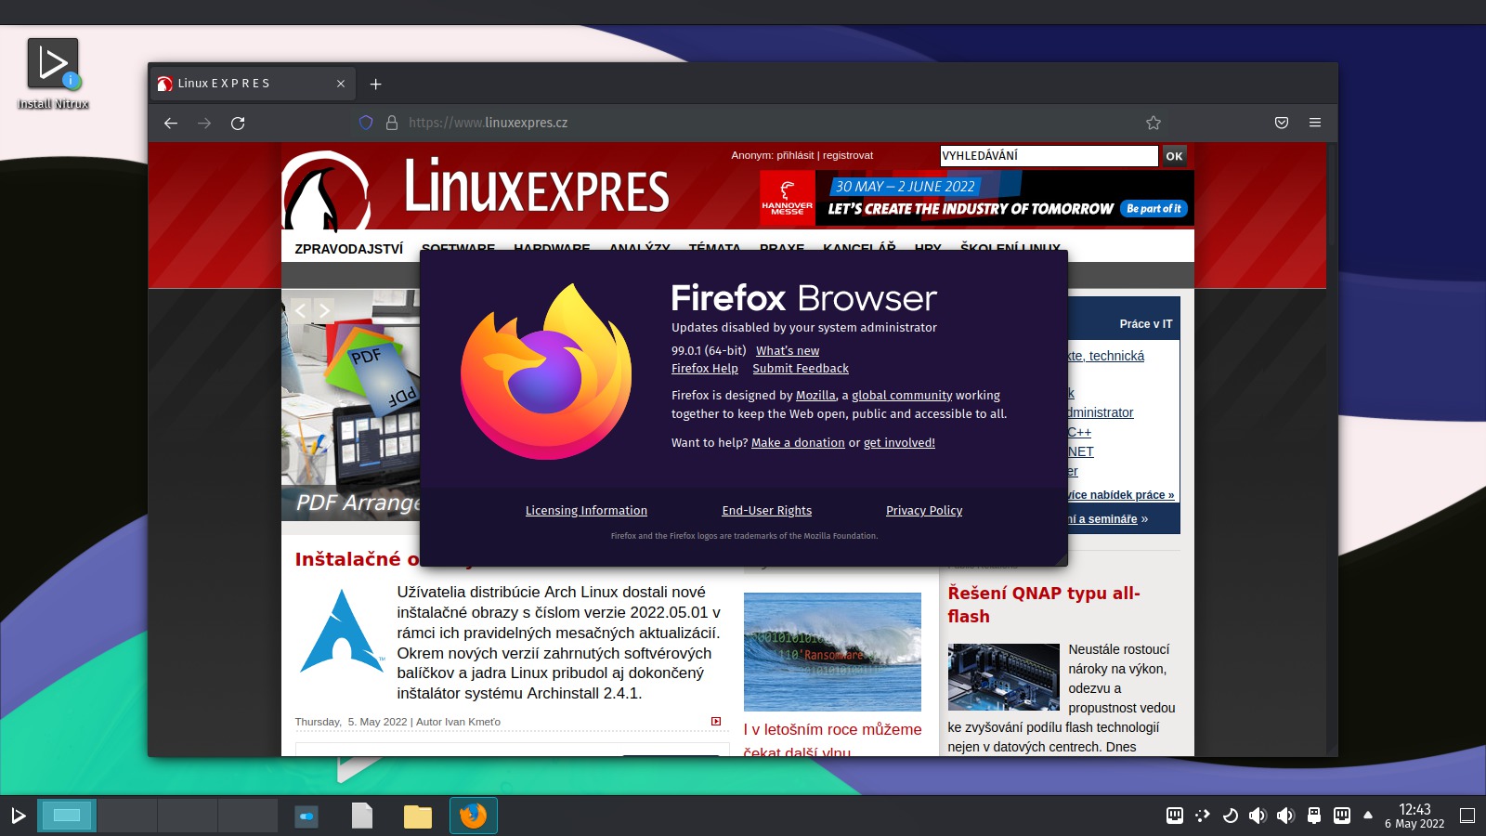Open the left volume tray icon
Viewport: 1486px width, 836px height.
tap(1258, 816)
